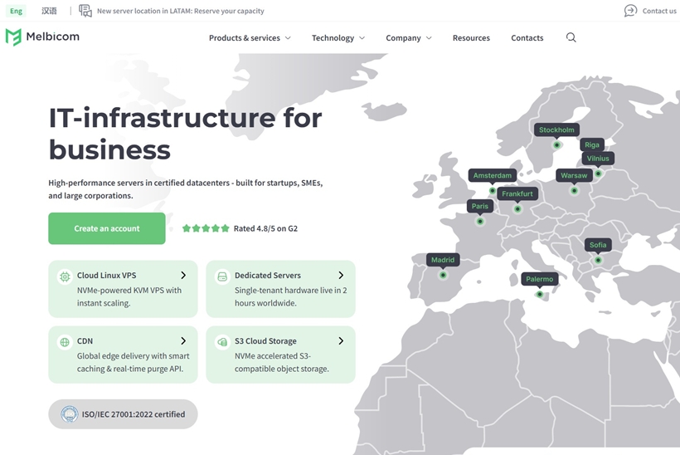Click the Amsterdam map marker dot

tap(493, 191)
